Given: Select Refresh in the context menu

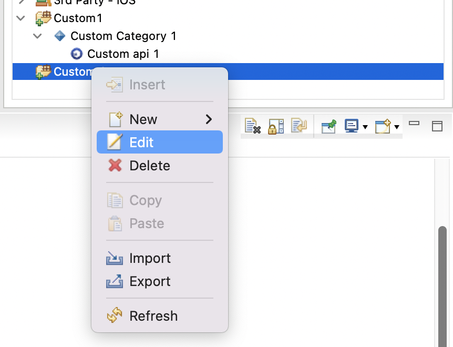Looking at the screenshot, I should pos(153,316).
